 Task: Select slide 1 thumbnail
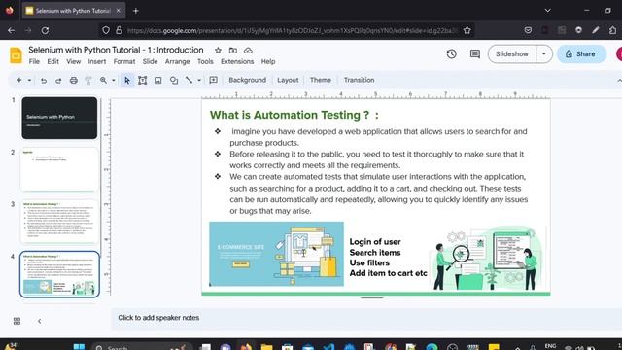[59, 118]
